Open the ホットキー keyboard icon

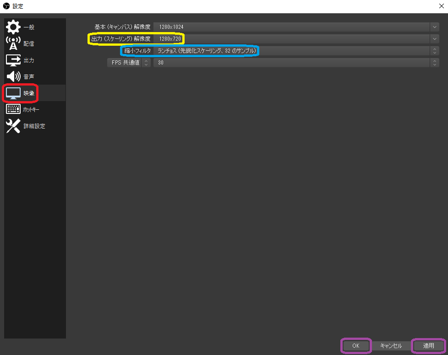pos(13,109)
